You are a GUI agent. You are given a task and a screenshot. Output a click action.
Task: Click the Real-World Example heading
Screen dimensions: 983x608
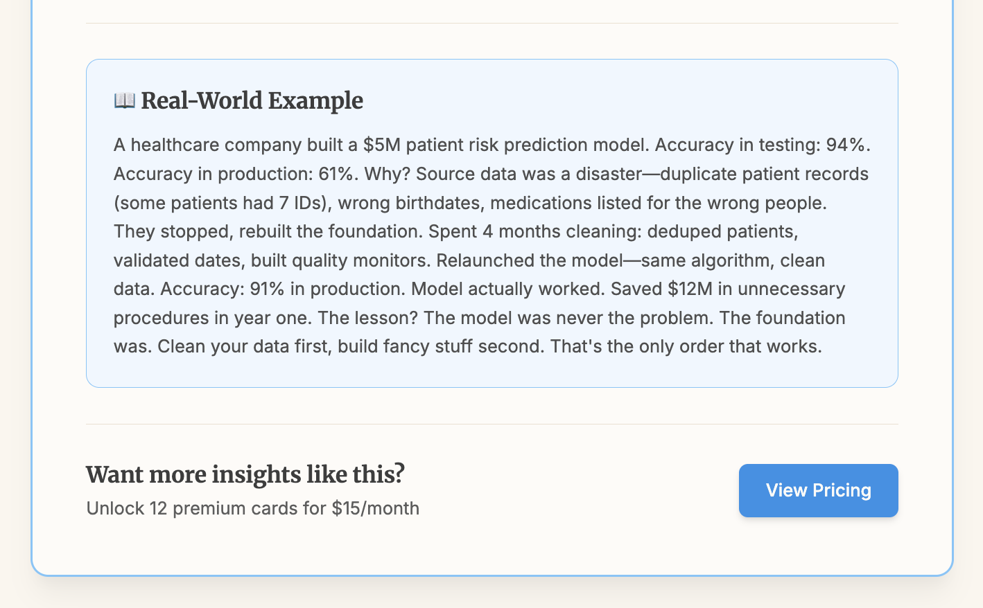pos(252,101)
